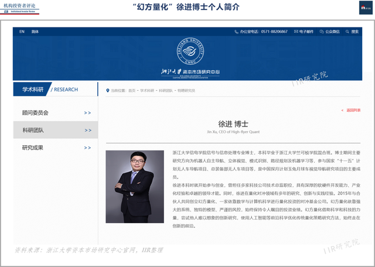This screenshot has height=267, width=375.
Task: Click the search magnifier icon
Action: coord(347,32)
